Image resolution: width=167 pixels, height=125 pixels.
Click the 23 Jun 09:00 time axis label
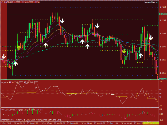point(73,123)
